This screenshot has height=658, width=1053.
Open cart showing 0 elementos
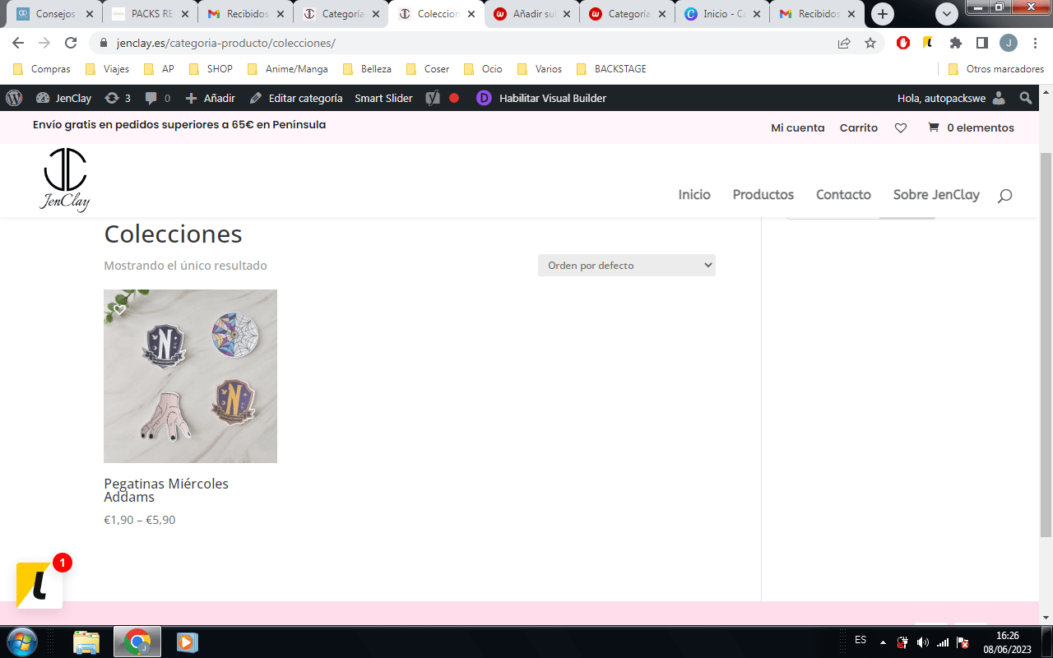[971, 127]
